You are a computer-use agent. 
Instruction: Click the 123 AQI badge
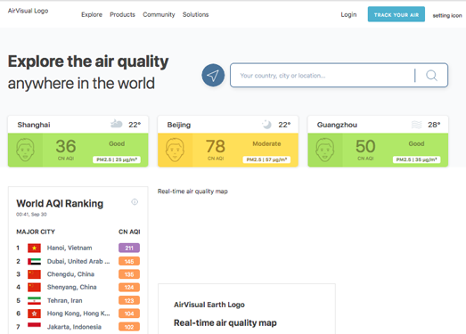pos(129,301)
